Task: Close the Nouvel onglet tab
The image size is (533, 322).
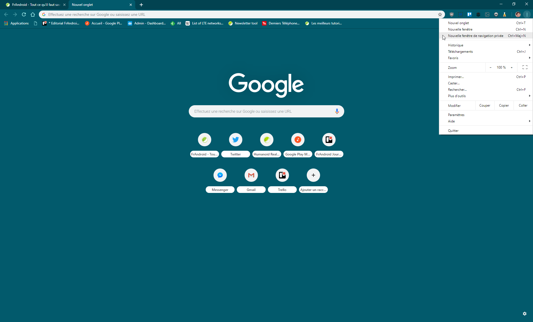Action: click(131, 5)
